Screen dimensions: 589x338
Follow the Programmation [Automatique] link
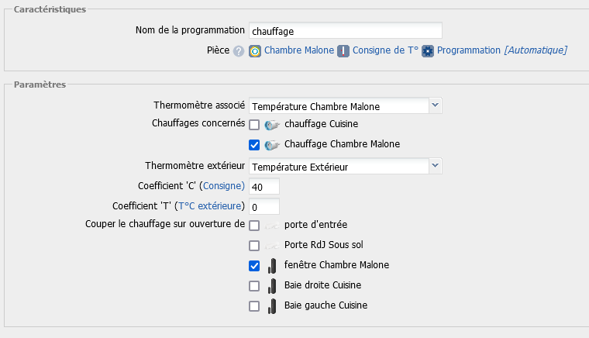click(501, 50)
